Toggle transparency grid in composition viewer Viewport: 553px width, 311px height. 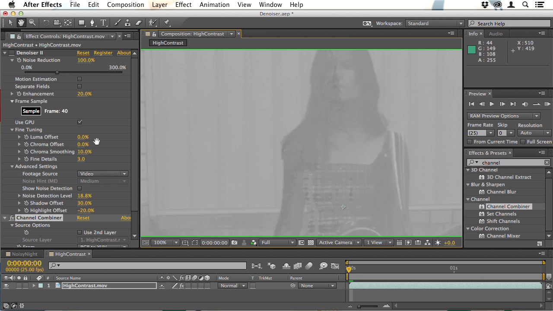click(x=311, y=243)
